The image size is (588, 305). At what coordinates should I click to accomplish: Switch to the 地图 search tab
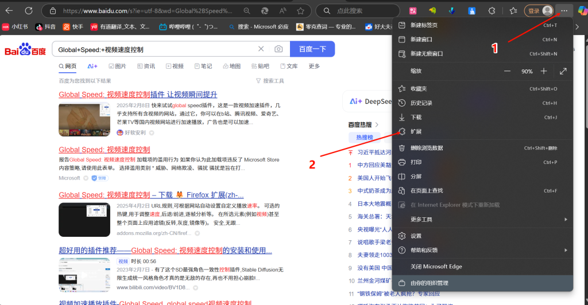[232, 67]
